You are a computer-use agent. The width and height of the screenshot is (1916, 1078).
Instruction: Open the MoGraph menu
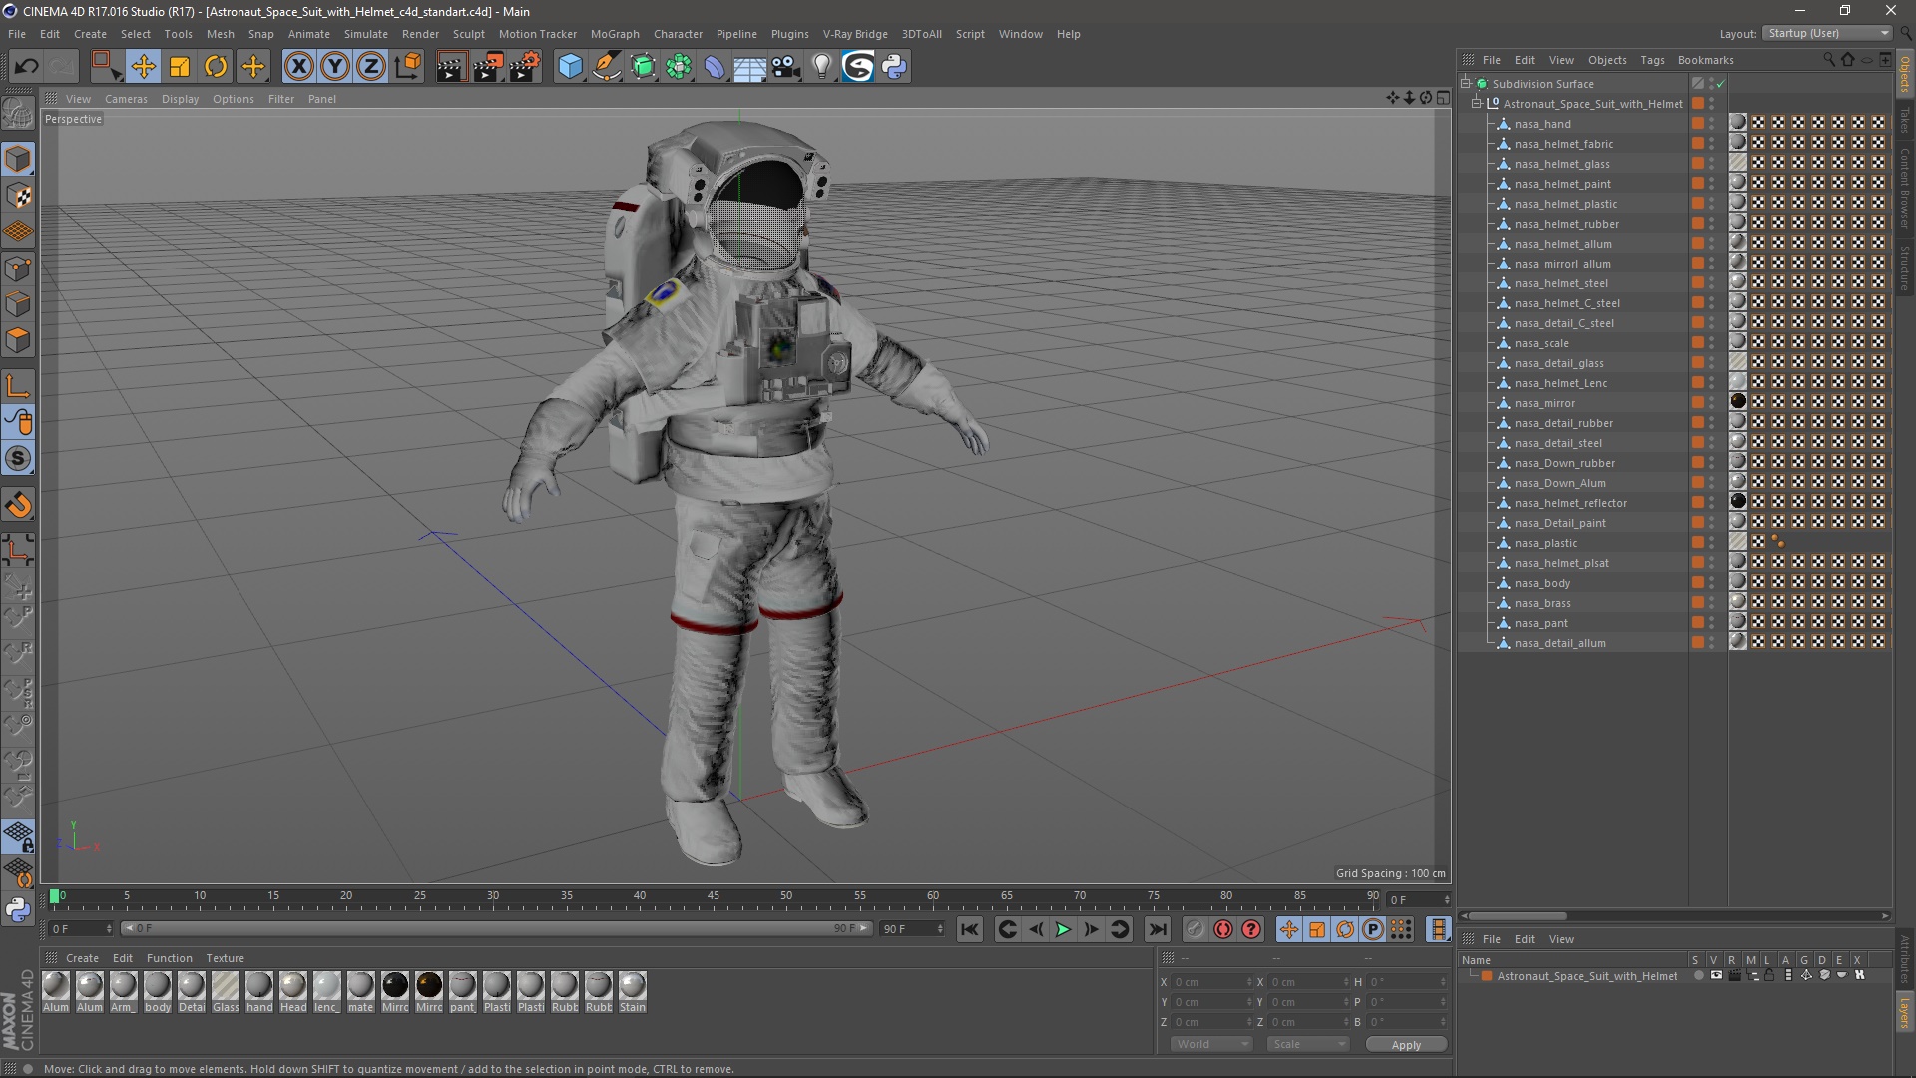[x=615, y=34]
